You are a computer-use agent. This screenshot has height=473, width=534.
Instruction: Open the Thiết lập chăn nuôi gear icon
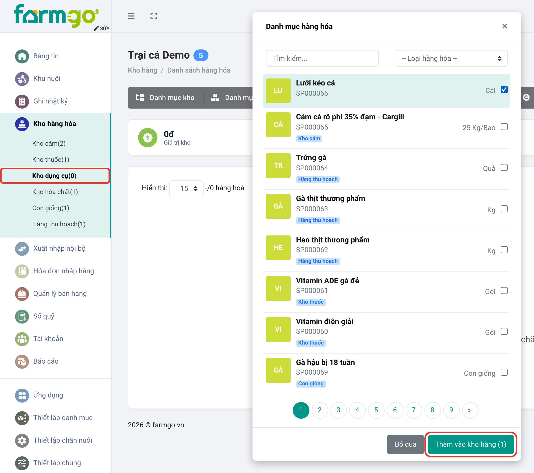point(22,440)
